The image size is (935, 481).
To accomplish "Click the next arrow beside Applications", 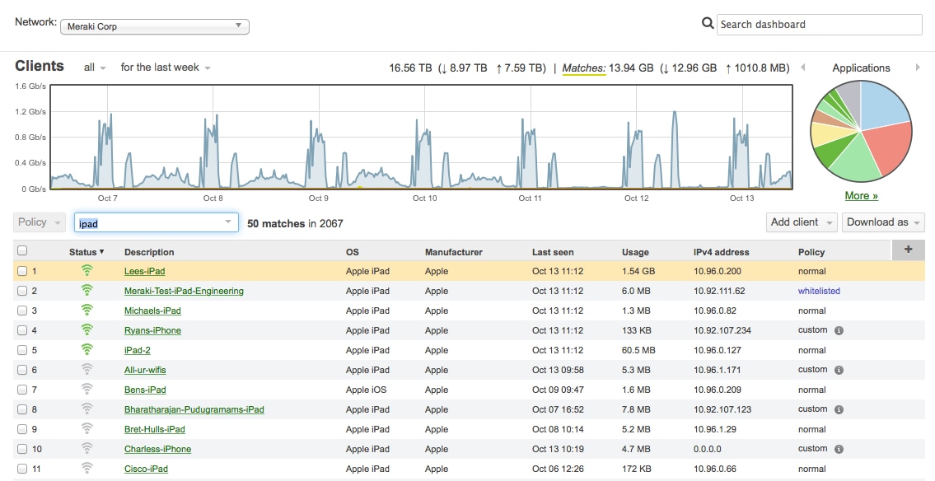I will [x=918, y=68].
